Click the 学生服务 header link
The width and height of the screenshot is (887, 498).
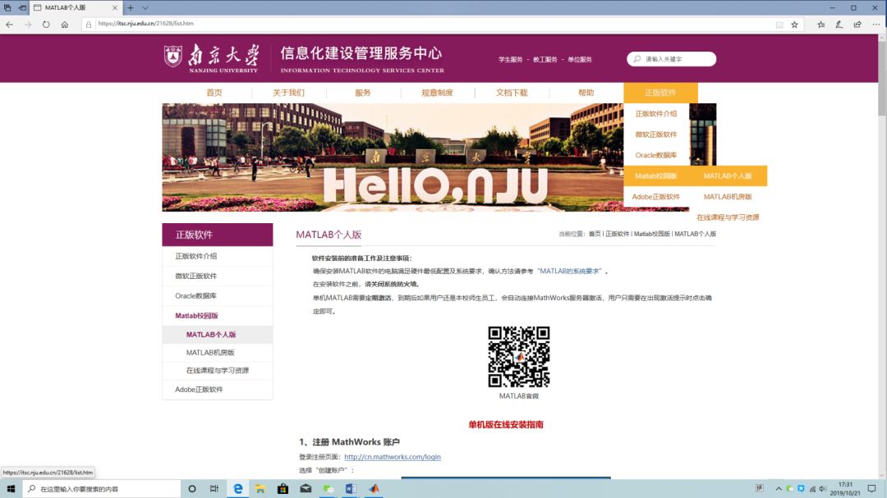pyautogui.click(x=510, y=59)
